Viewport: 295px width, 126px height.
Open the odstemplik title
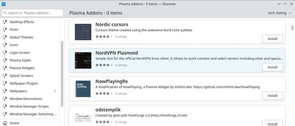(108, 110)
